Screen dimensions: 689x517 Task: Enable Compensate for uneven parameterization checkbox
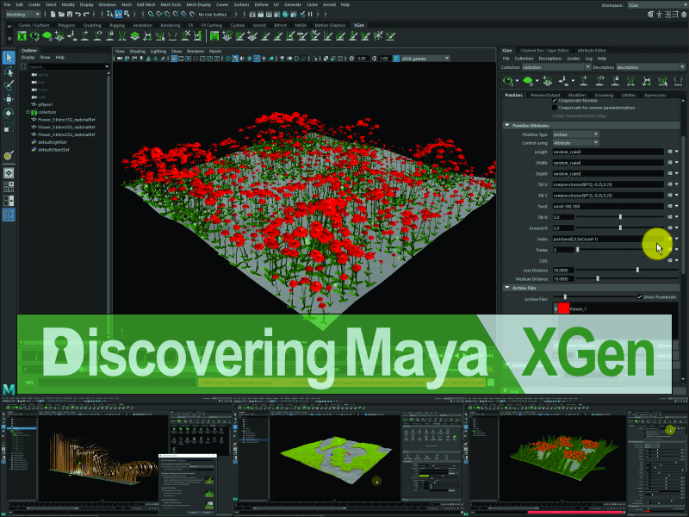tap(555, 108)
